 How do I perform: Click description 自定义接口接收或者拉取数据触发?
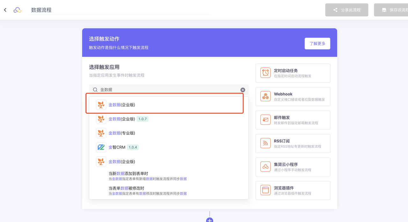[x=300, y=100]
